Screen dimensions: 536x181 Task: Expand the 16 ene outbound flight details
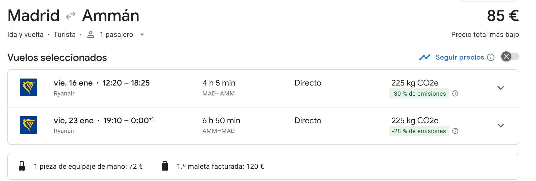point(500,88)
